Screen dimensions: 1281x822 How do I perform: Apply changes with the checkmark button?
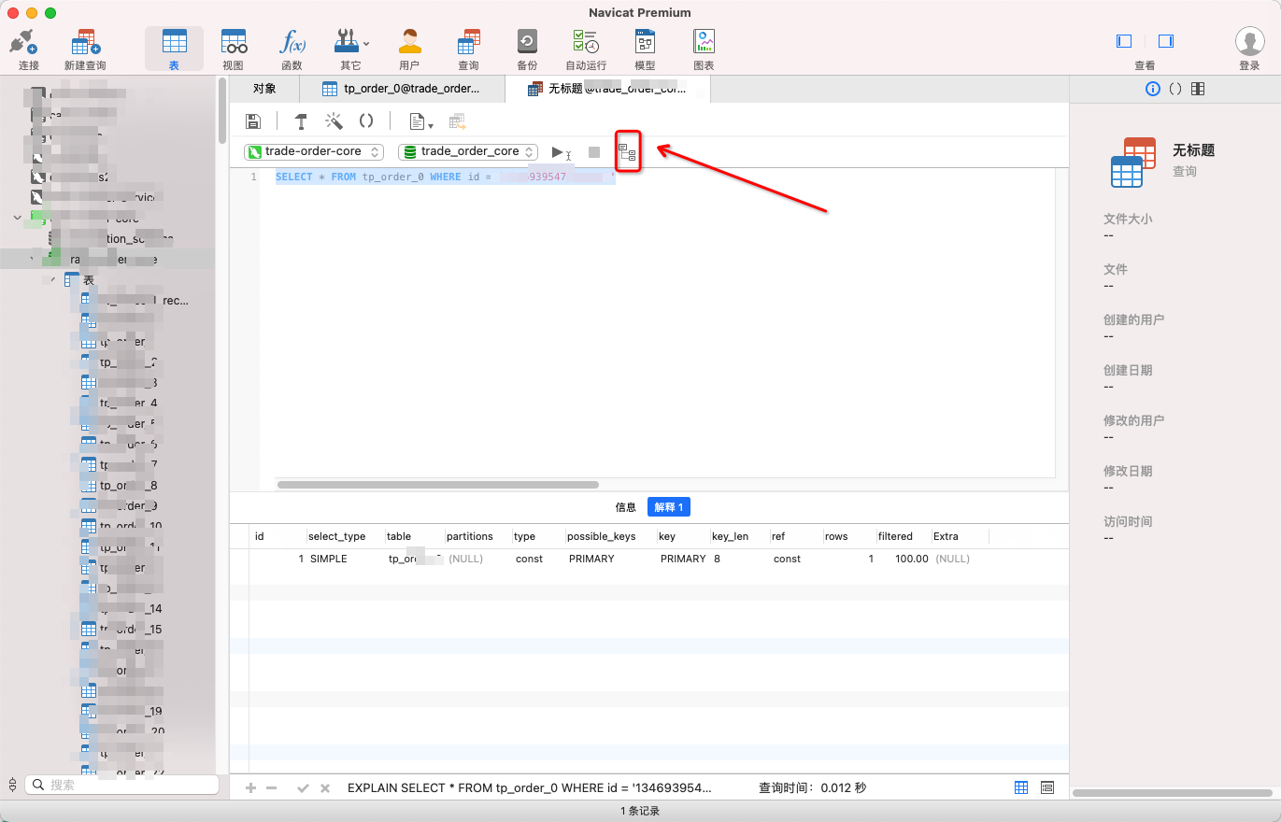[303, 788]
